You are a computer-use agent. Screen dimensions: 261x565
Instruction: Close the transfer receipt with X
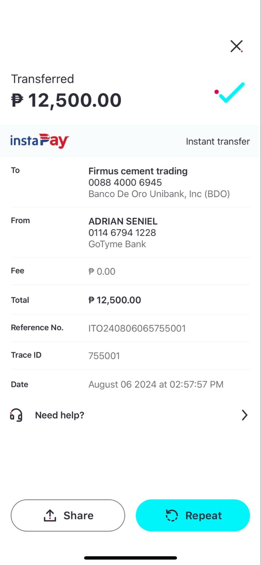(x=236, y=46)
